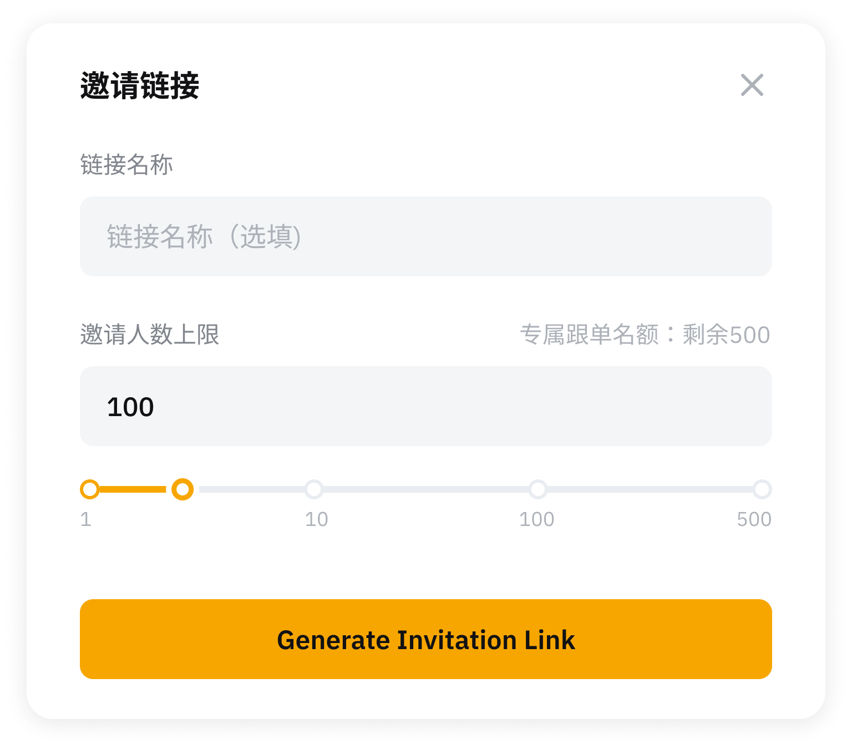Click the 专属跟单名额：剩余500 text
The width and height of the screenshot is (852, 749).
(x=645, y=335)
